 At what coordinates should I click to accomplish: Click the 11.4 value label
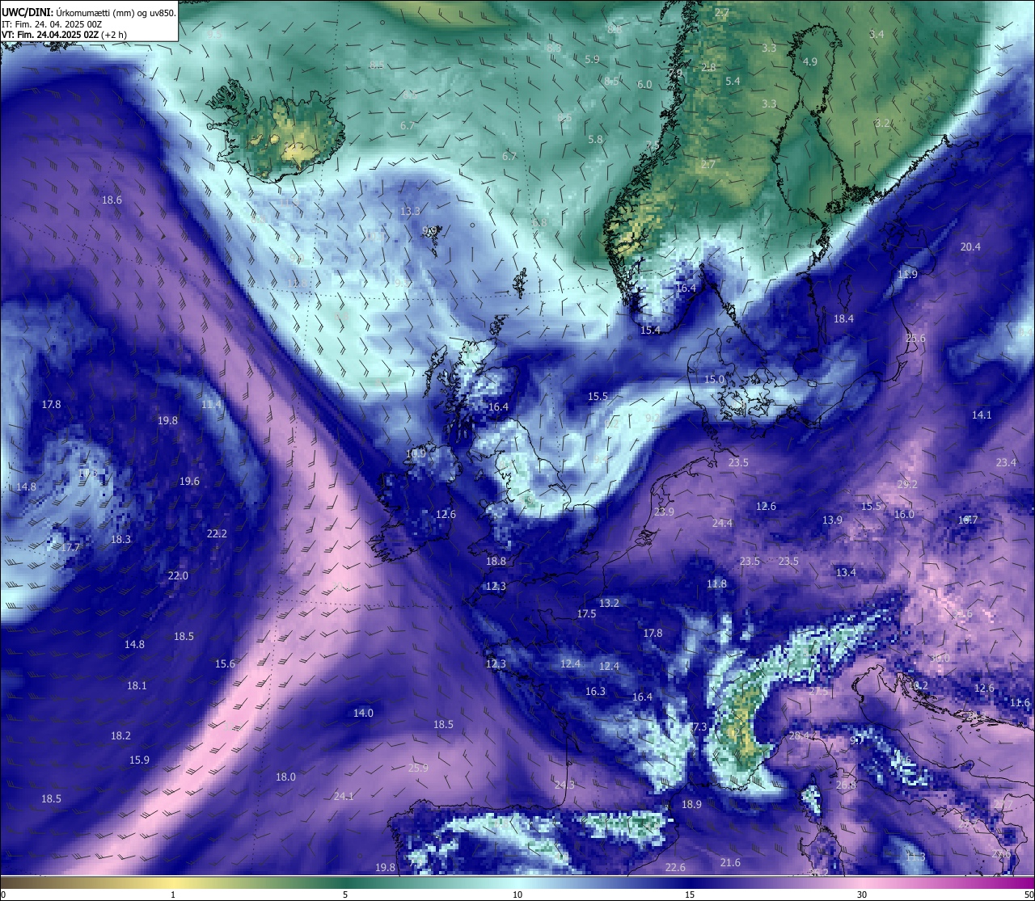coord(211,404)
